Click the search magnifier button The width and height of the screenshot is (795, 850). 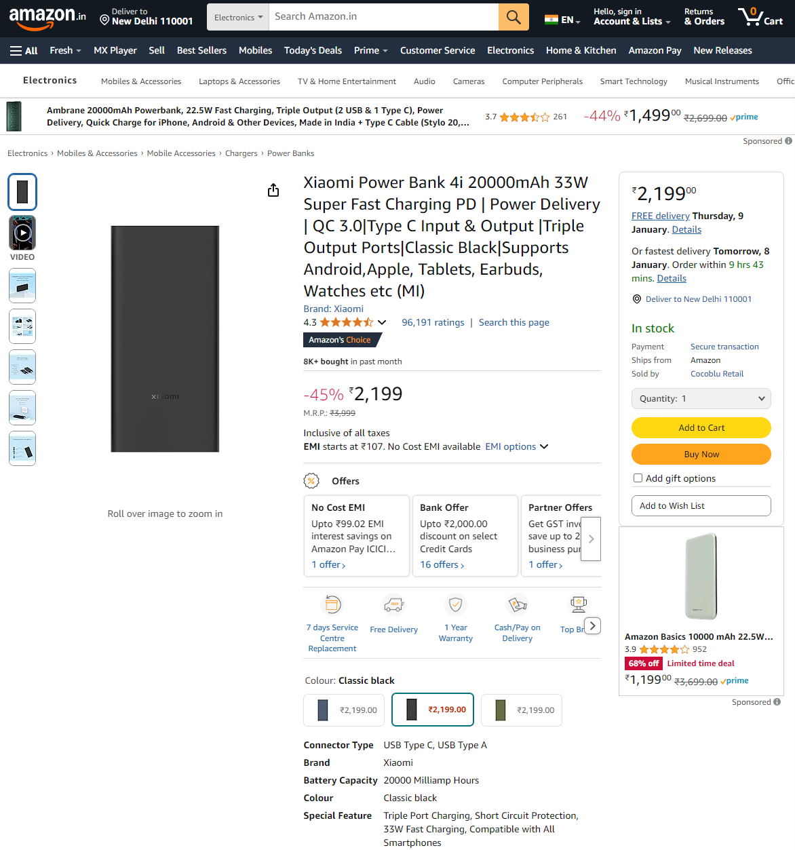[513, 17]
